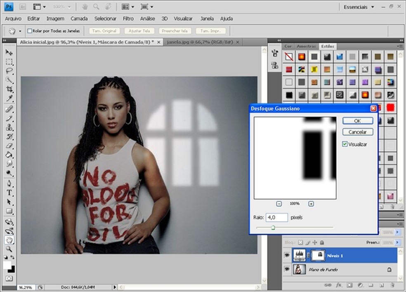Open the Screen Mode dropdown
This screenshot has width=406, height=292.
[x=147, y=7]
